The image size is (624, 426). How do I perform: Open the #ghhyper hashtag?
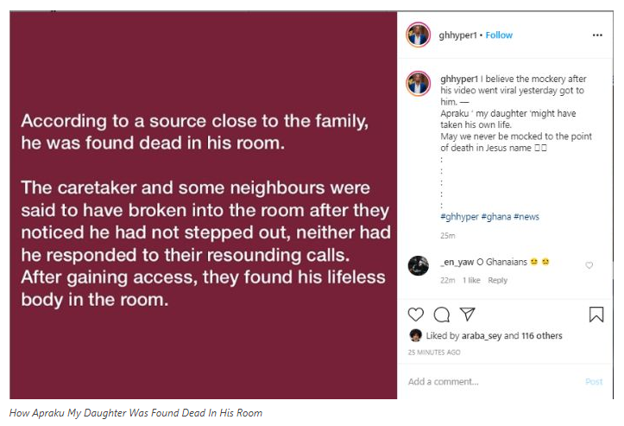tap(460, 217)
